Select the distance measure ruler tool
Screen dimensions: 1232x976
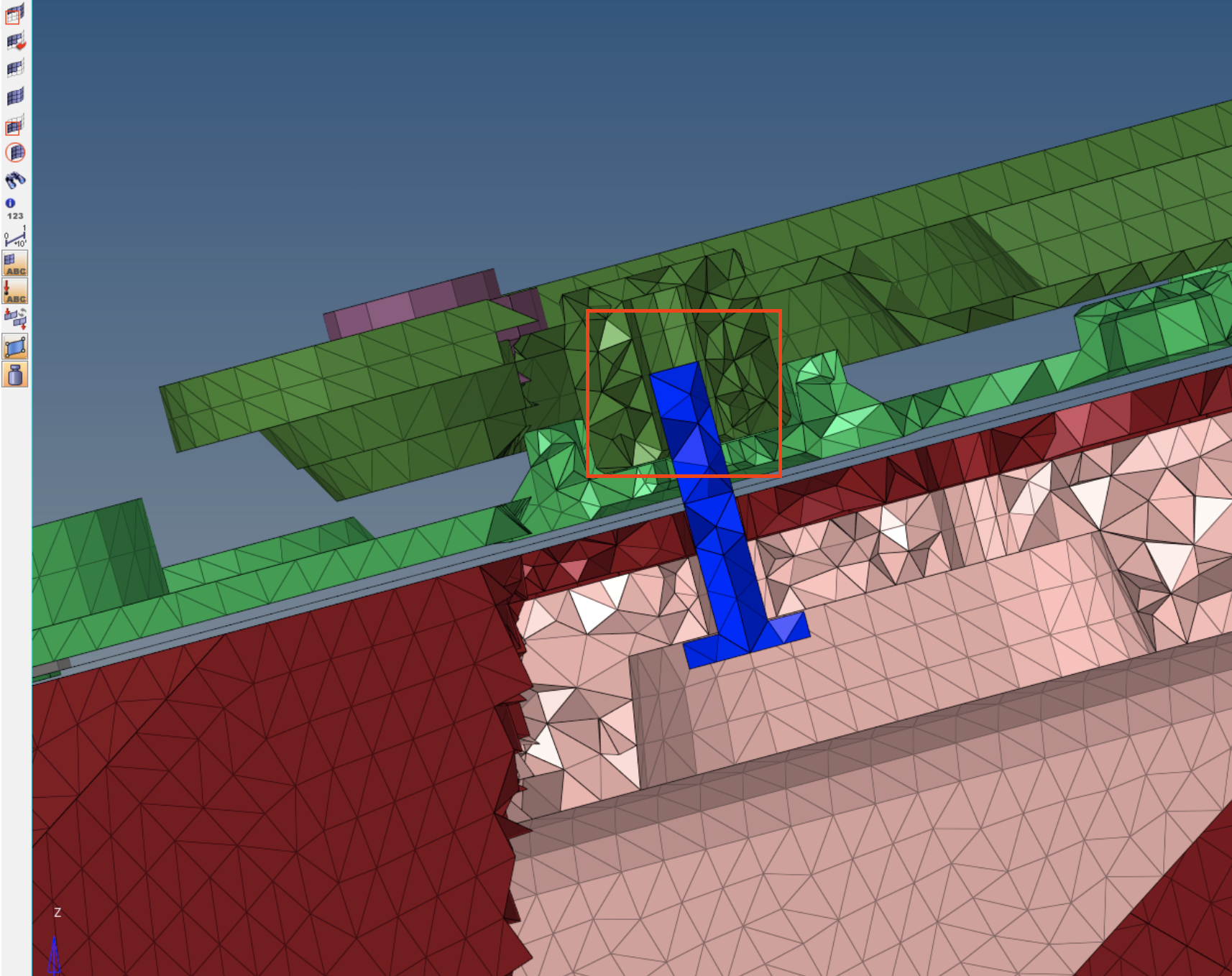pos(15,236)
